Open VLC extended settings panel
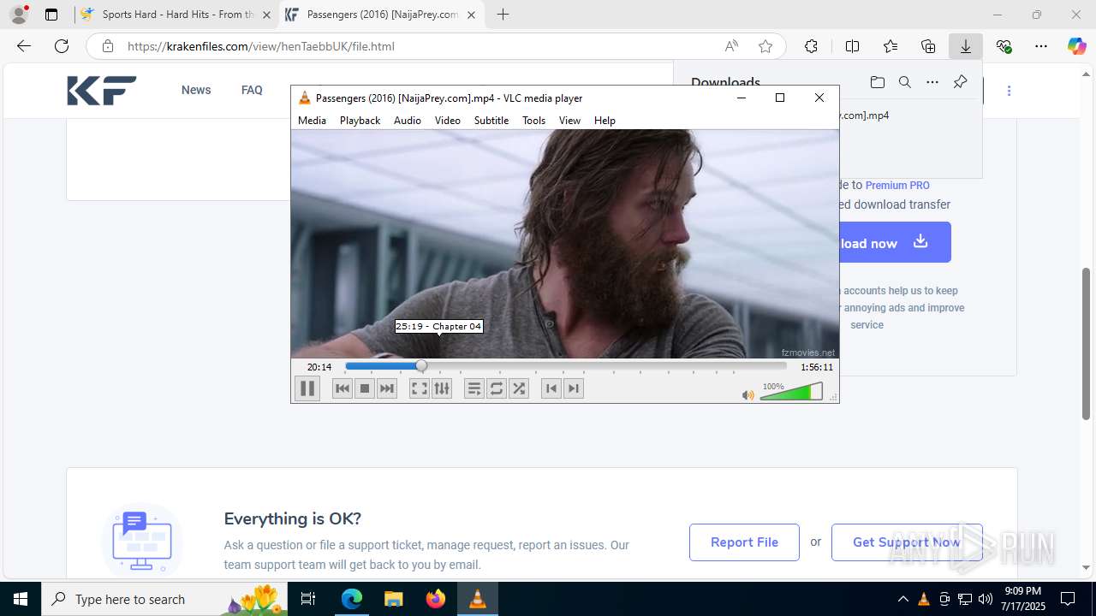This screenshot has height=616, width=1096. 442,388
